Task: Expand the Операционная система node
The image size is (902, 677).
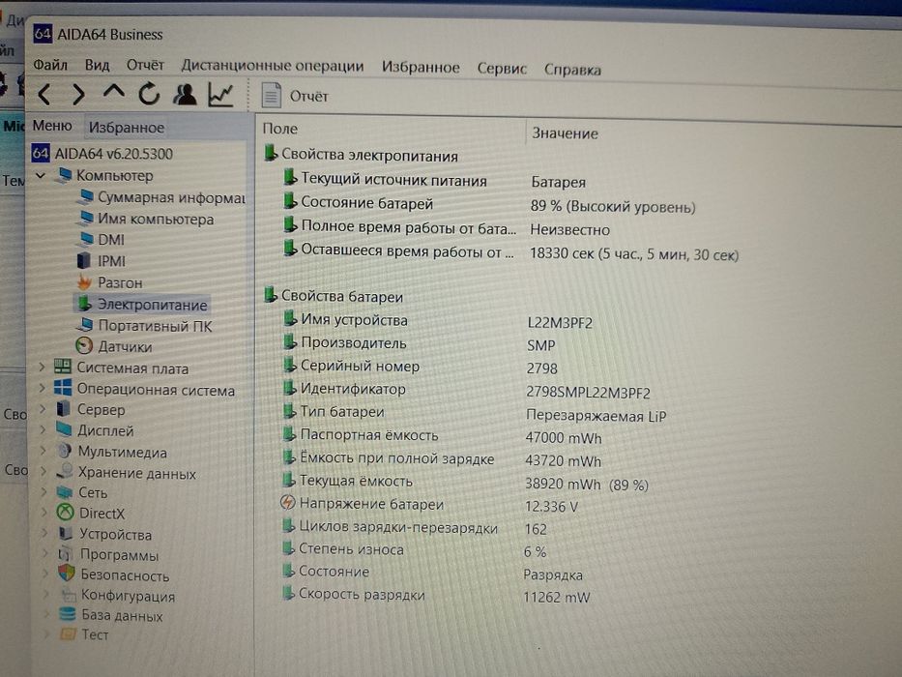Action: [42, 389]
